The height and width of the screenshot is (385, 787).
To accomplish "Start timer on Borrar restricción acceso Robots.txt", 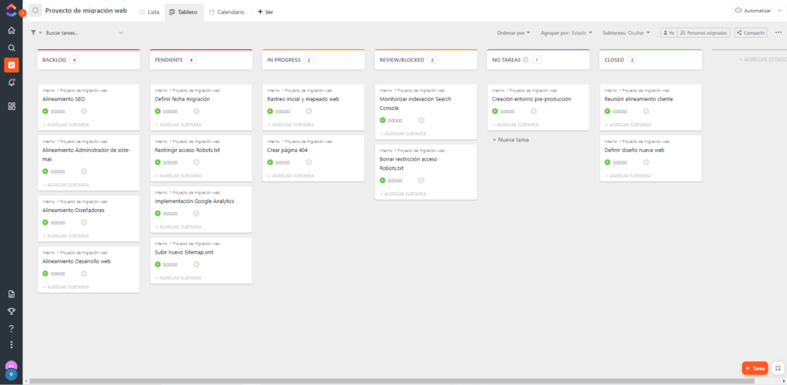I will (383, 181).
